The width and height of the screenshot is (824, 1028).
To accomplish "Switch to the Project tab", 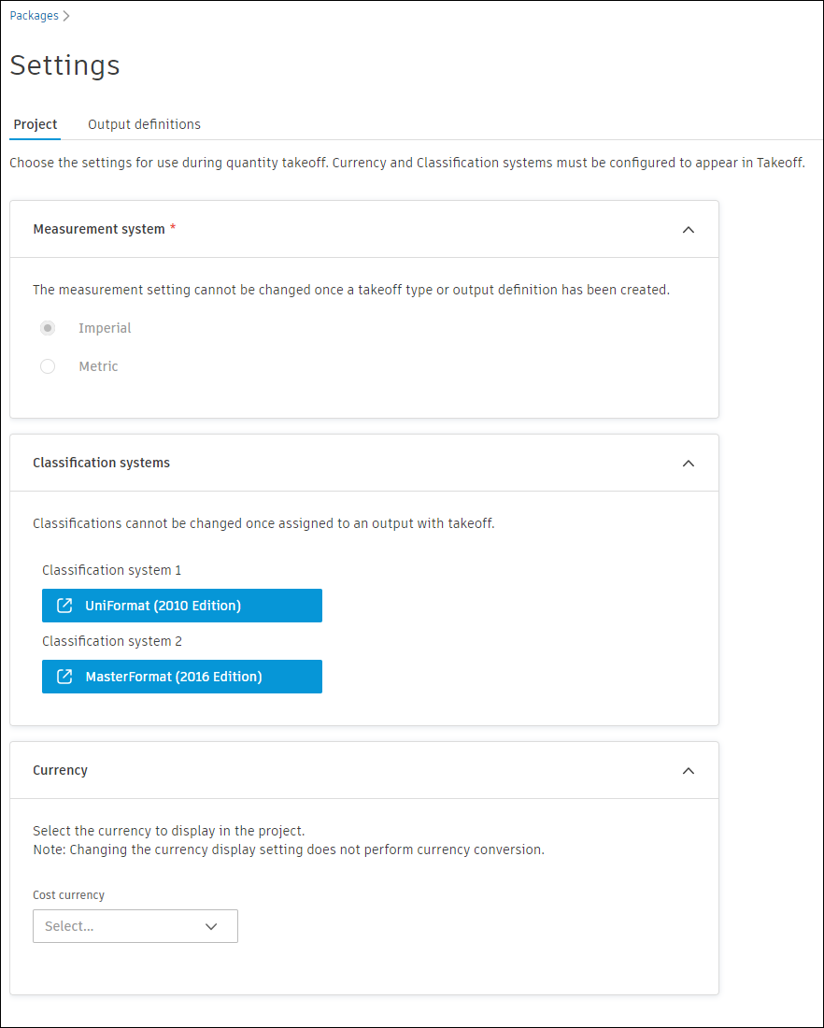I will (36, 124).
